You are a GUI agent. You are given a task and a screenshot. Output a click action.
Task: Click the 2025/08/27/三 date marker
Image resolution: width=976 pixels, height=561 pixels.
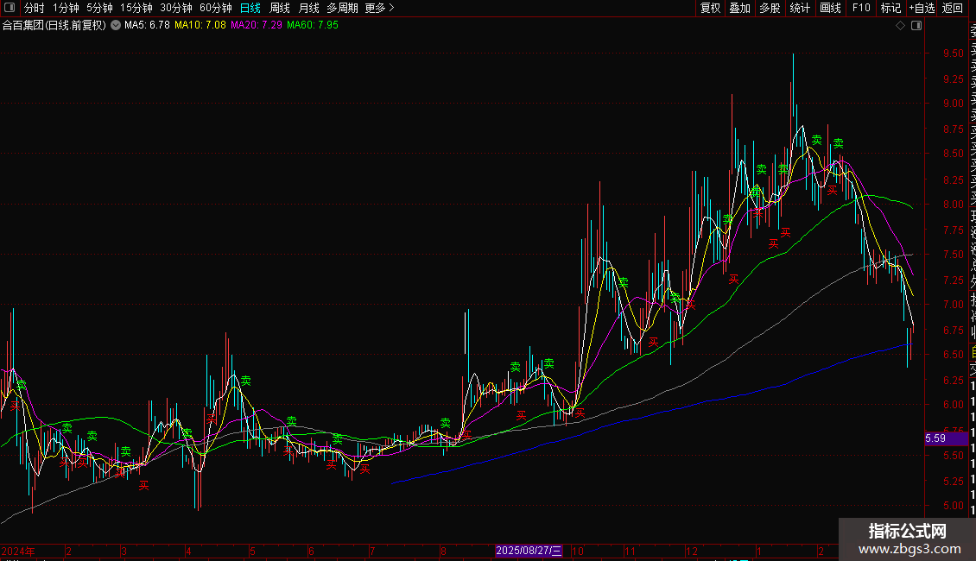529,551
